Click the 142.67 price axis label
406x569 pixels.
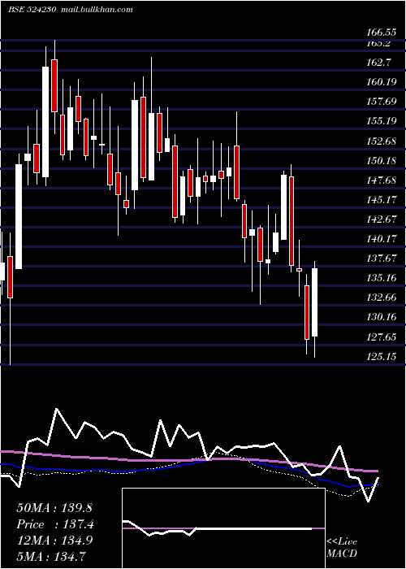[381, 219]
